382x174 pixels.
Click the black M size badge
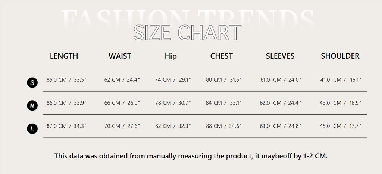click(x=32, y=106)
